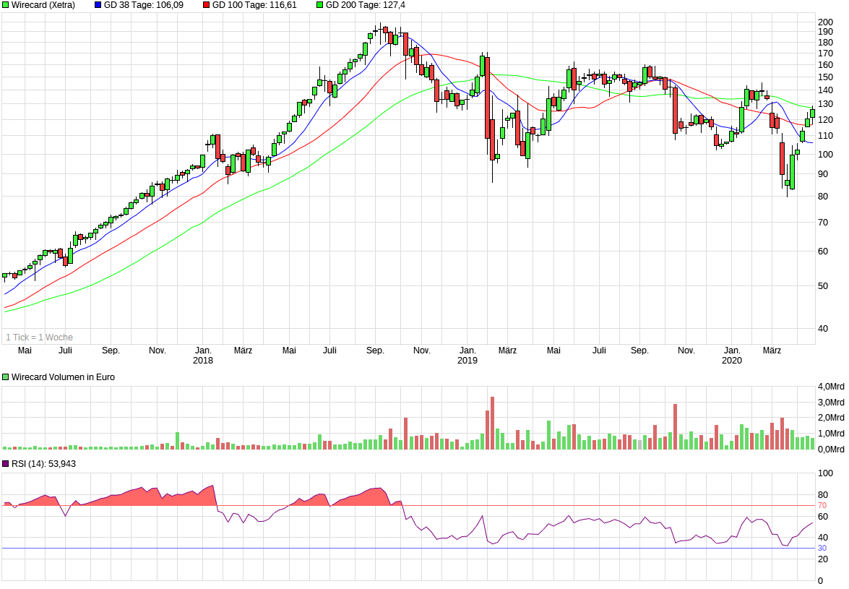
Task: Click the price axis value 200
Action: pyautogui.click(x=825, y=22)
